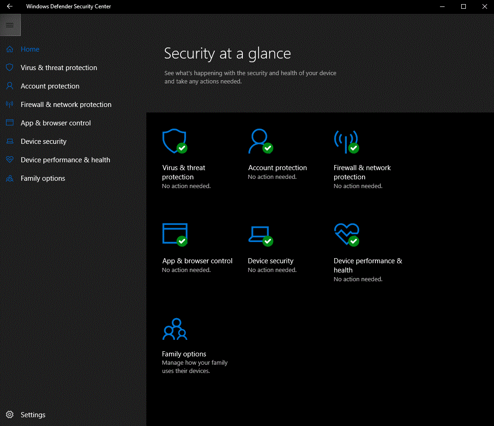This screenshot has height=426, width=494.
Task: Go to Virus & threat protection in sidebar
Action: coord(59,68)
